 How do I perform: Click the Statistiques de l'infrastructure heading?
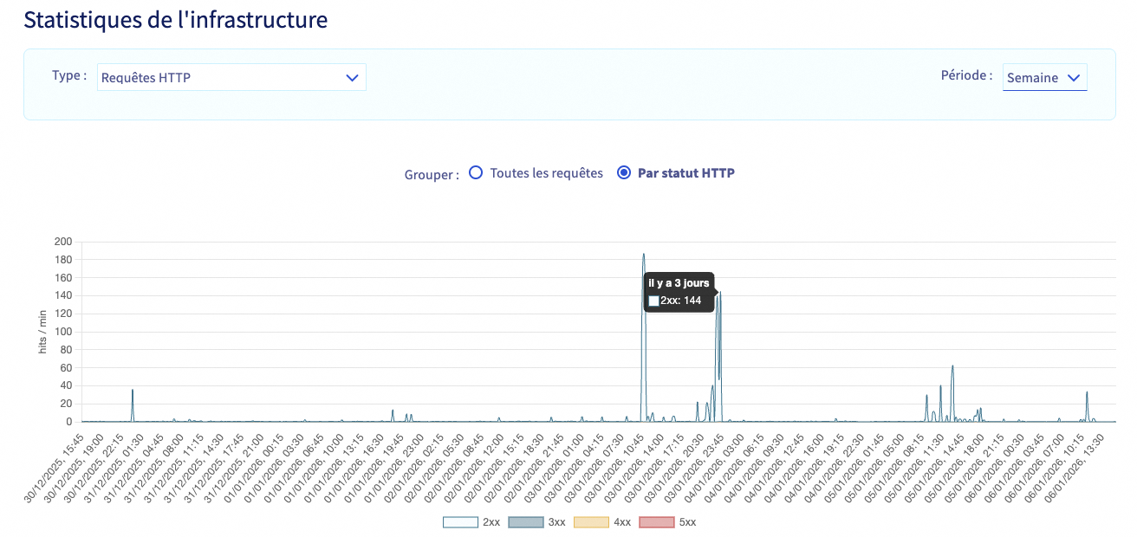pyautogui.click(x=175, y=19)
